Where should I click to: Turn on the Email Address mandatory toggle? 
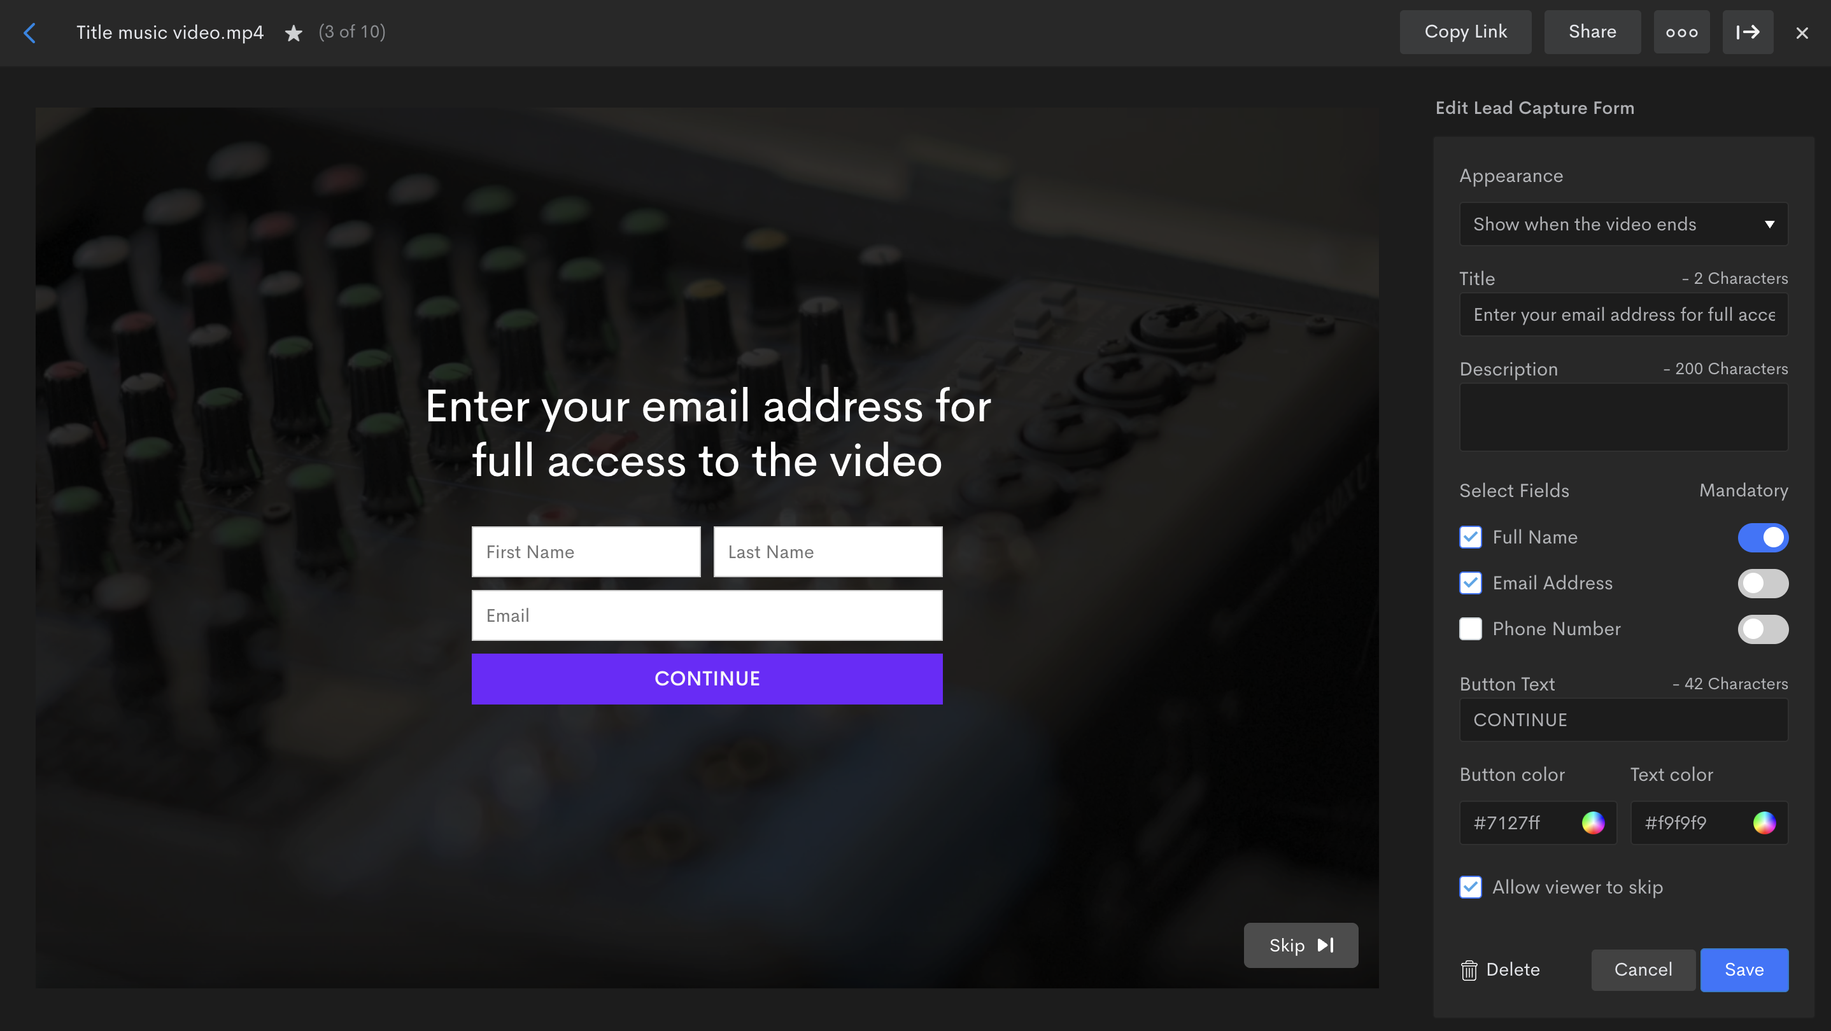1763,584
